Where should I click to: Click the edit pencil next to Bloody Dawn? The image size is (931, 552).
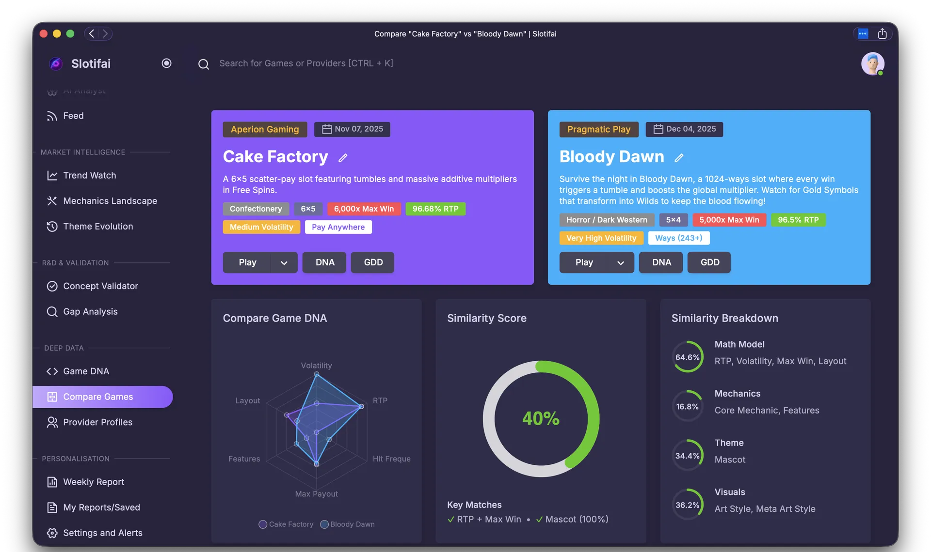click(679, 158)
